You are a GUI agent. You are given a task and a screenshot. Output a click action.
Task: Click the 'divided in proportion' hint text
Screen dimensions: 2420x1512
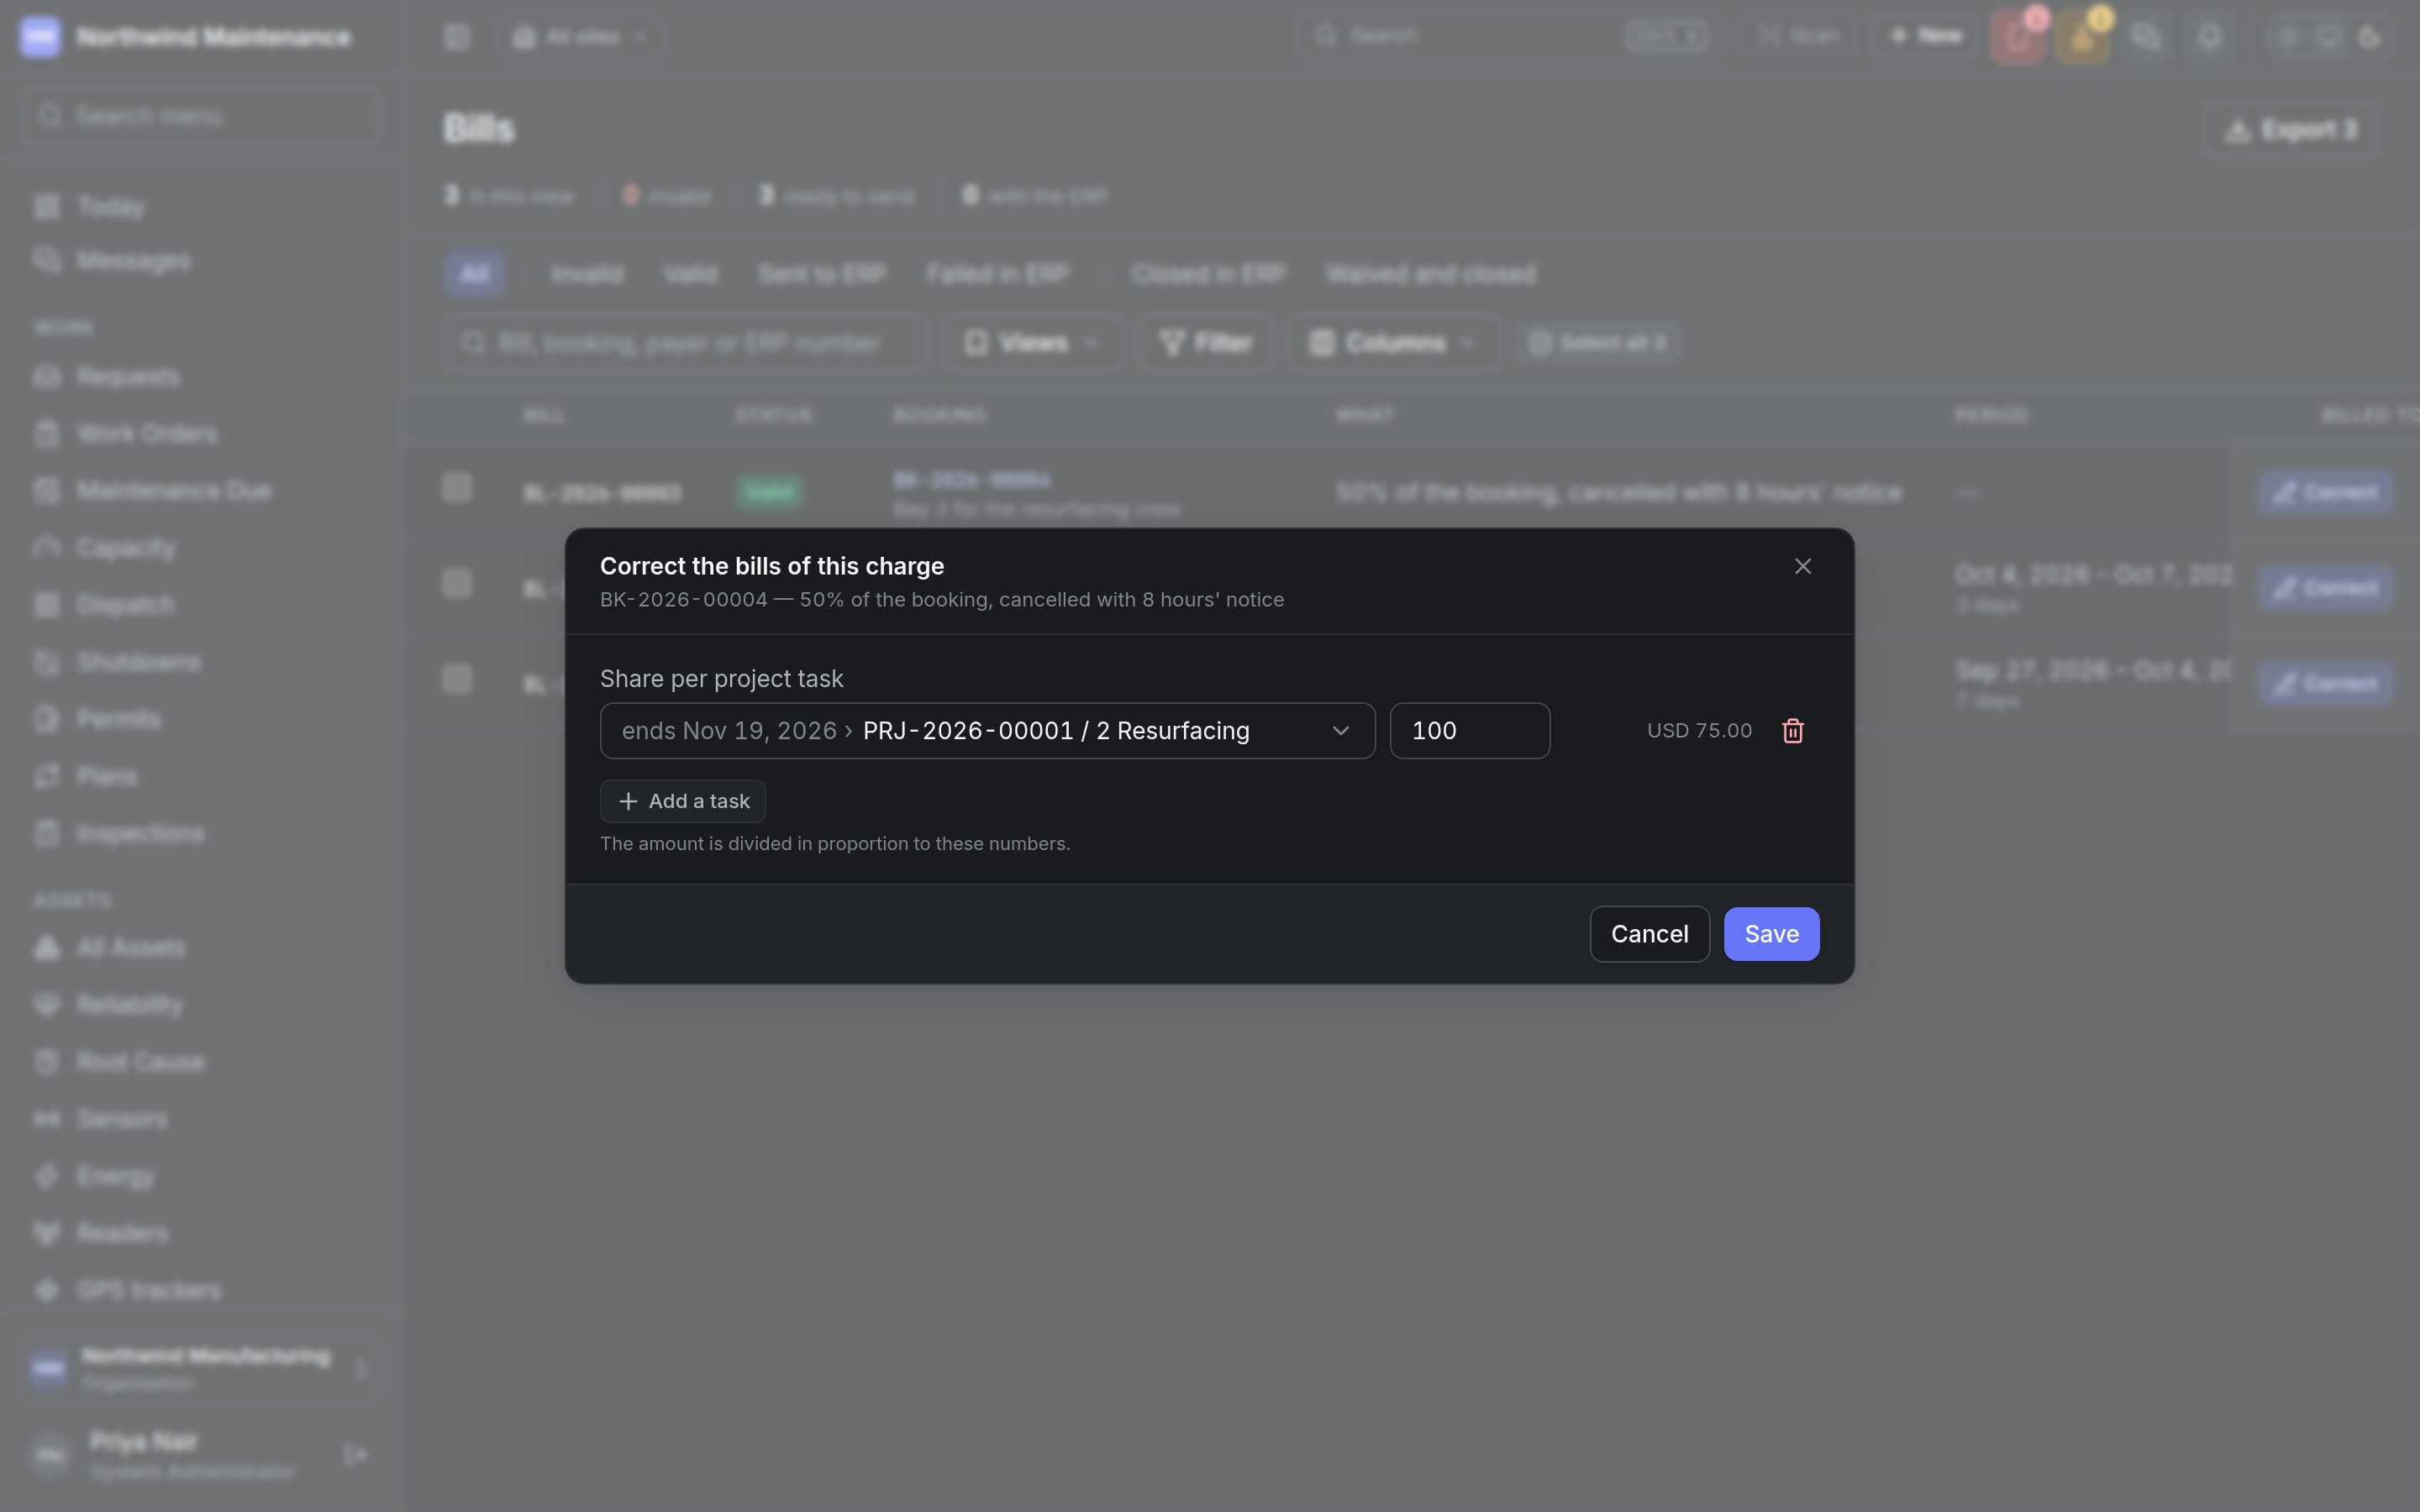point(835,844)
